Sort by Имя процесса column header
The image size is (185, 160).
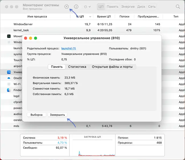pyautogui.click(x=37, y=17)
